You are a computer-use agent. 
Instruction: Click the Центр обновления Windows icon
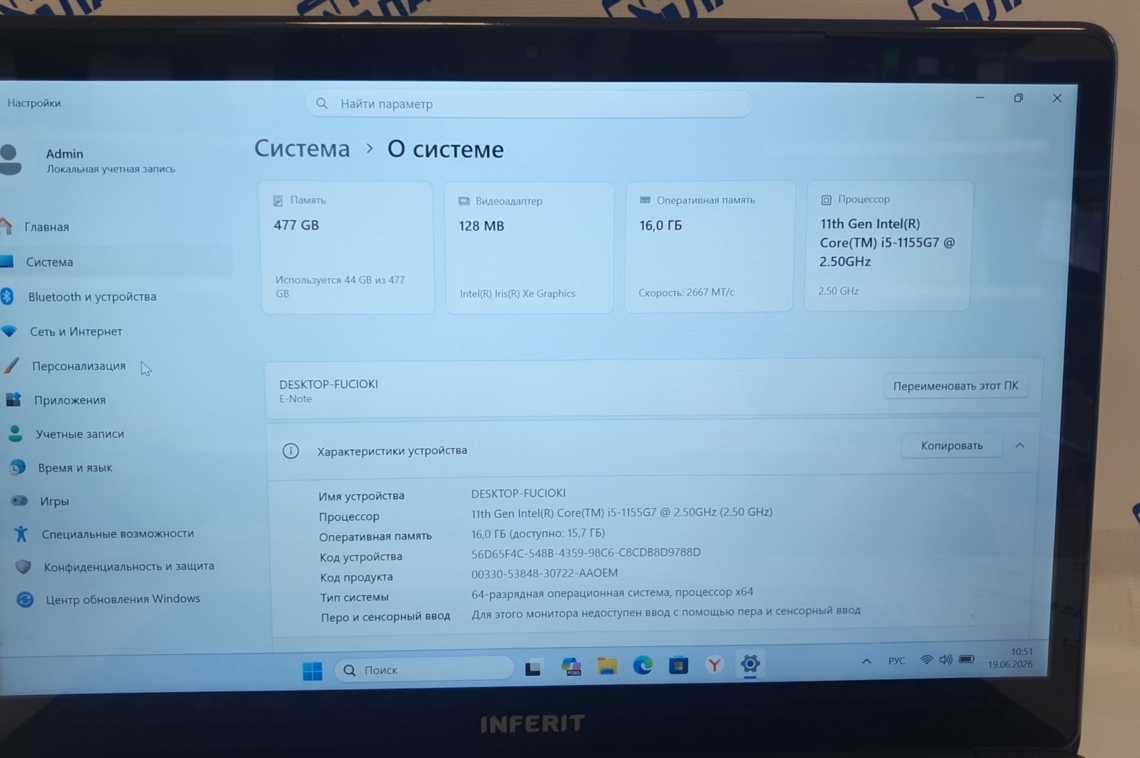25,599
